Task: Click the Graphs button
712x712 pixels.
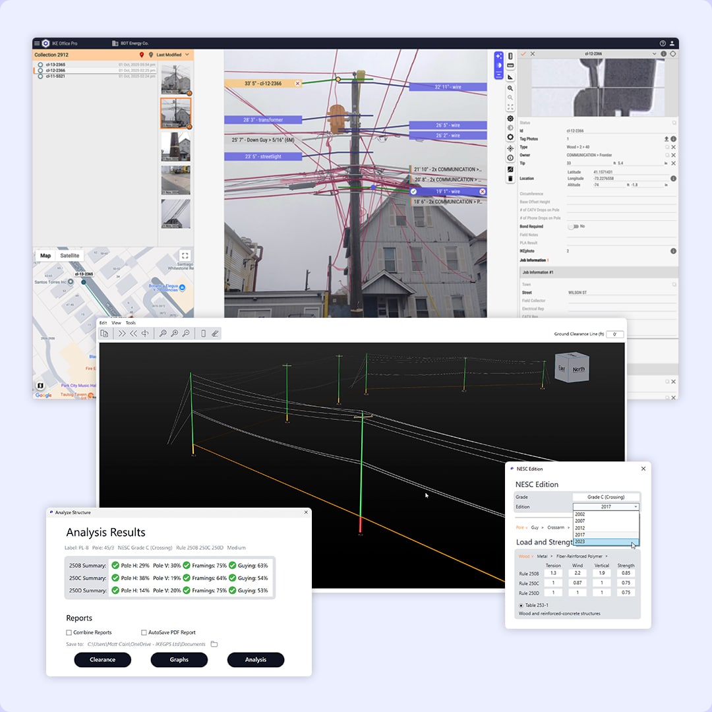Action: 179,660
